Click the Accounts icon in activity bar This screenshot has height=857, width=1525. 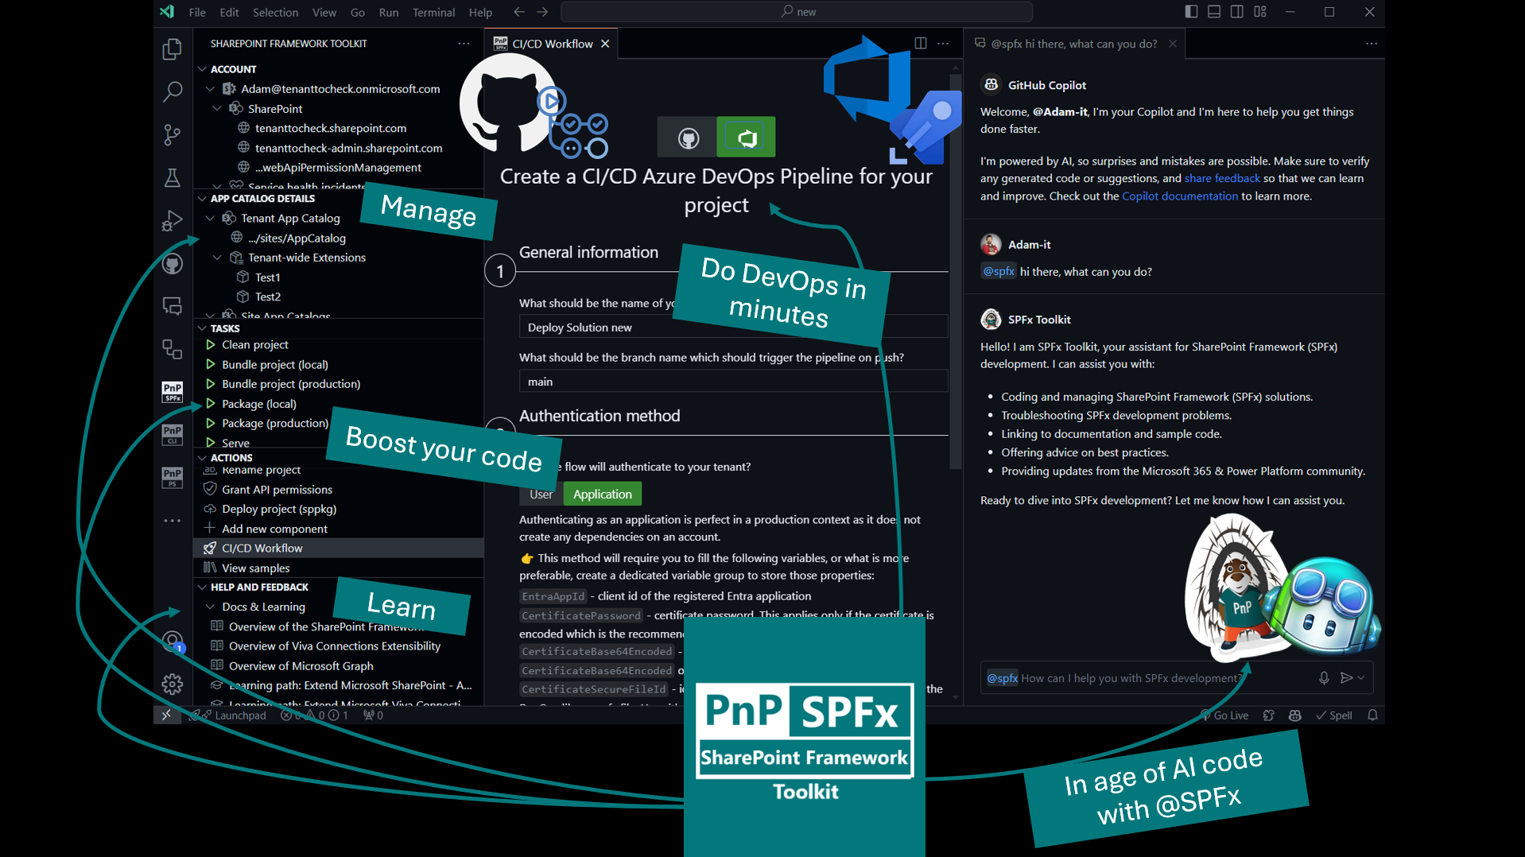coord(172,641)
